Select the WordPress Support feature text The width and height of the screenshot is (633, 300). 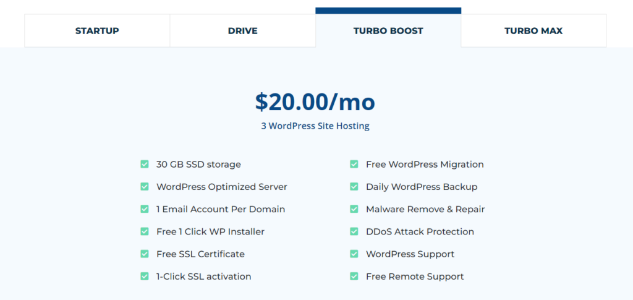410,254
